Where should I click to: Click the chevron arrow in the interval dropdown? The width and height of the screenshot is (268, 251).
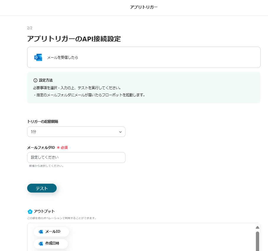[x=120, y=132]
